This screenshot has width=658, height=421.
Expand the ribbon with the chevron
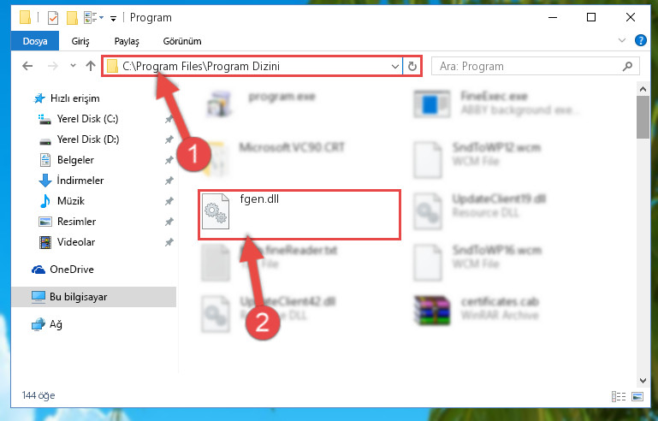click(x=621, y=41)
